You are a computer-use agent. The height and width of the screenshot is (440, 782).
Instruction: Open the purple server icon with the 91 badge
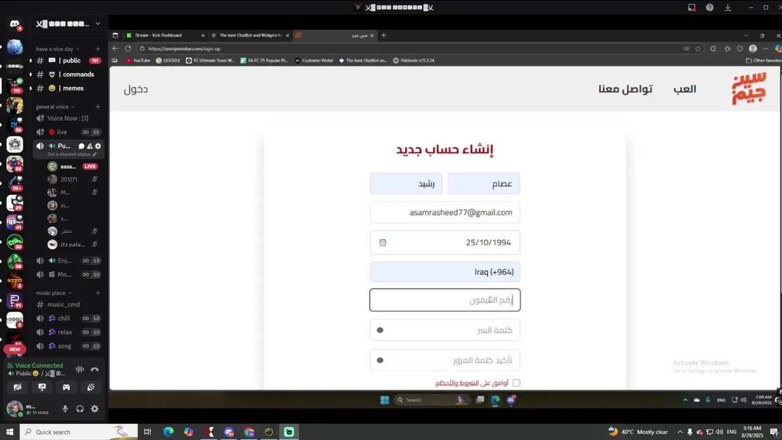pos(15,301)
